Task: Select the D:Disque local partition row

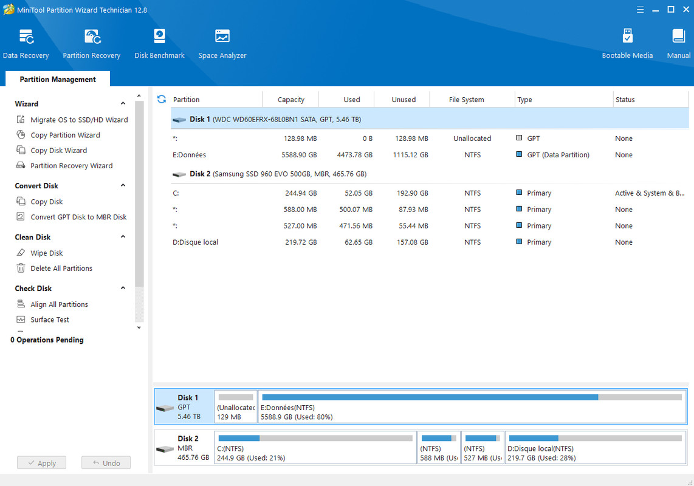Action: point(430,242)
